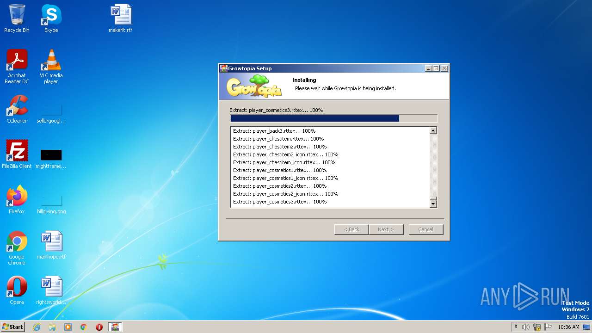Click status text above progress bar

coord(276,110)
